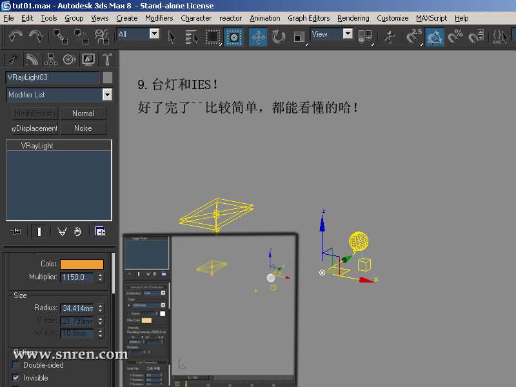Switch to the Utilities hammer panel
This screenshot has height=387, width=516.
point(107,59)
